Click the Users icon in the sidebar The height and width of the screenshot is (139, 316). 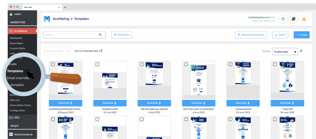11,14
